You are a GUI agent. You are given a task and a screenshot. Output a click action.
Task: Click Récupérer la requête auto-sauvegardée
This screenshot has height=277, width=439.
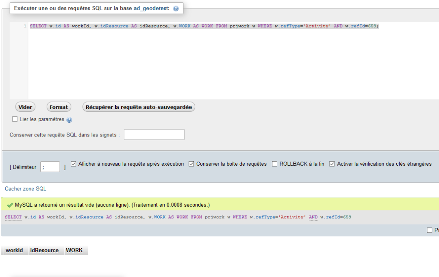[x=139, y=107]
